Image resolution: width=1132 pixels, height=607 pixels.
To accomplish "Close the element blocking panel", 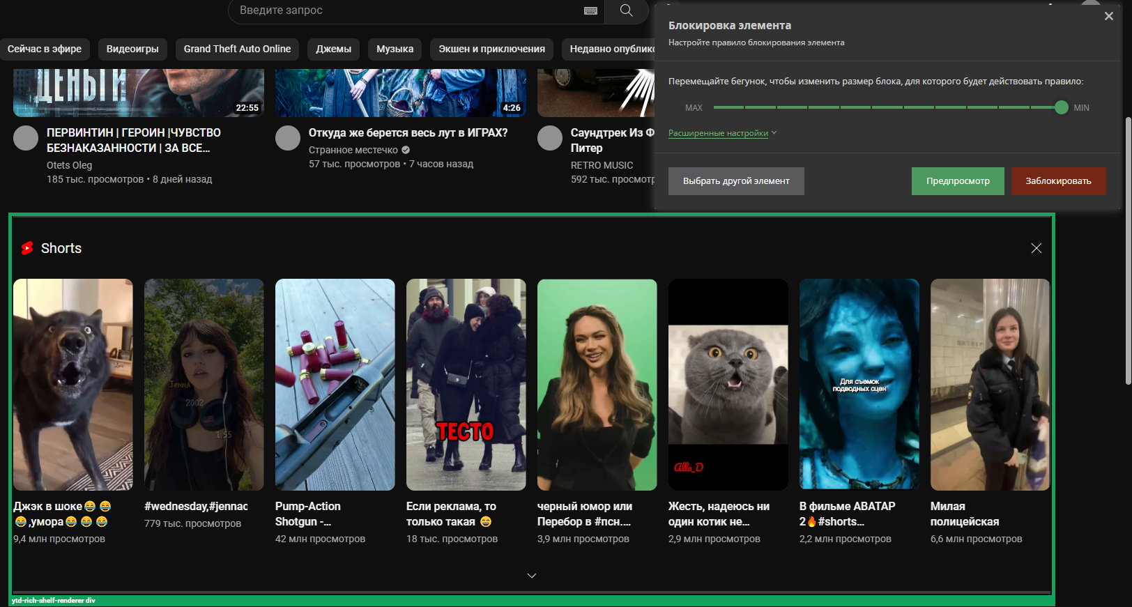I will (1108, 16).
